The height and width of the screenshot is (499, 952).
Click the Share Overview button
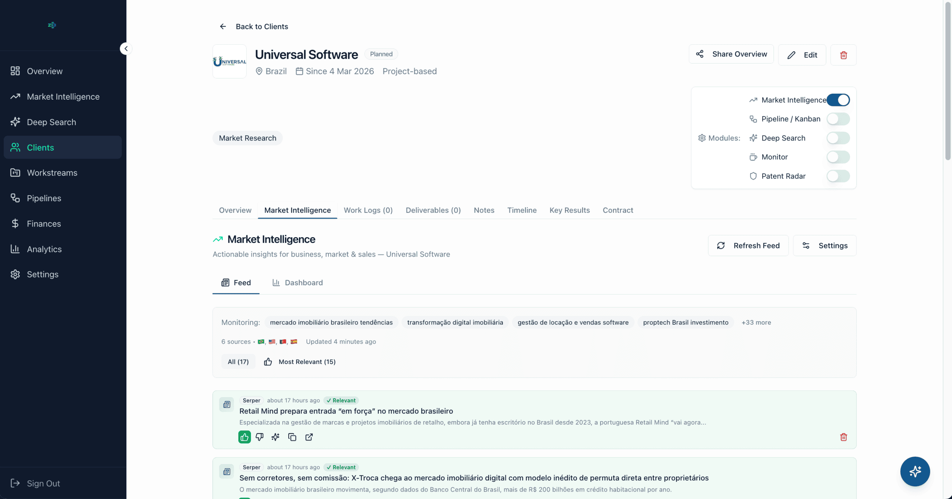[x=731, y=54]
